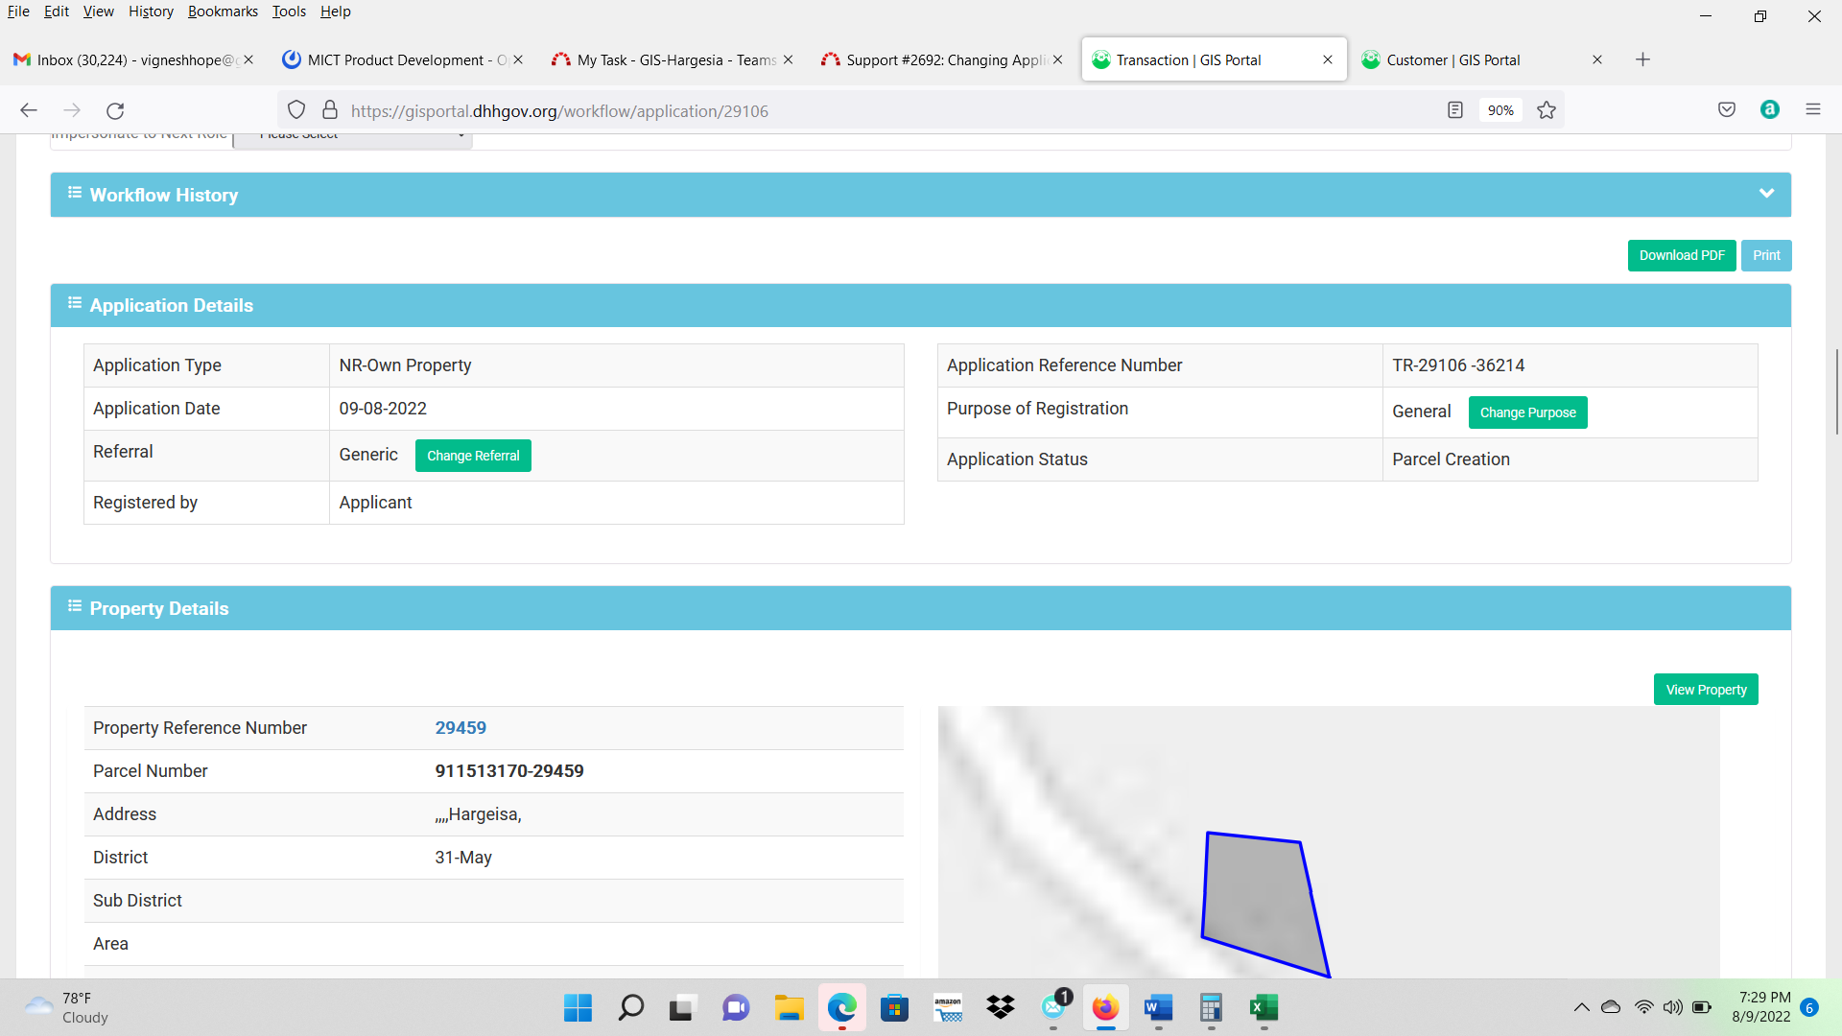Viewport: 1842px width, 1036px height.
Task: Open Word from the taskbar
Action: coord(1158,1007)
